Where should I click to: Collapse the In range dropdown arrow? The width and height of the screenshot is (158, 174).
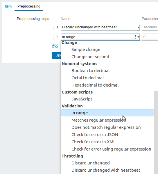(x=138, y=37)
